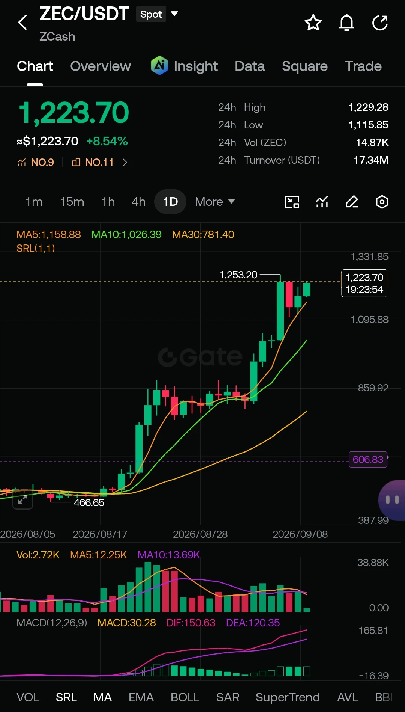Tap the DEA:120.35 label
Screen dimensions: 405x712
253,623
